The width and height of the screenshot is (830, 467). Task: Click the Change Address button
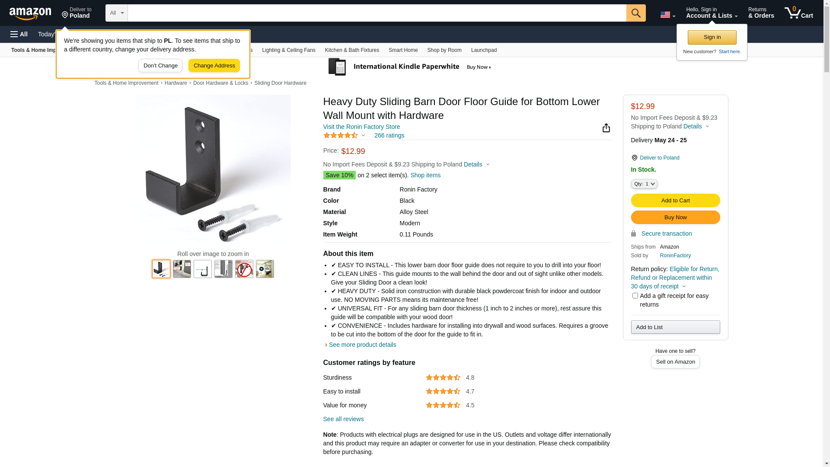coord(214,66)
